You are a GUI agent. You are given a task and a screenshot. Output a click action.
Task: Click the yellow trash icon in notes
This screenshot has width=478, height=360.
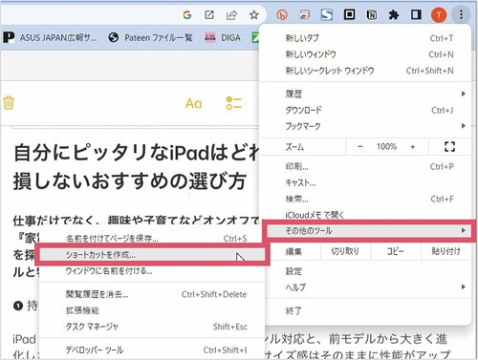(x=9, y=102)
